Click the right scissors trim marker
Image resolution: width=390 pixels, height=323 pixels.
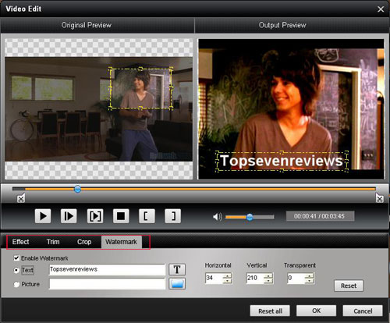point(379,199)
